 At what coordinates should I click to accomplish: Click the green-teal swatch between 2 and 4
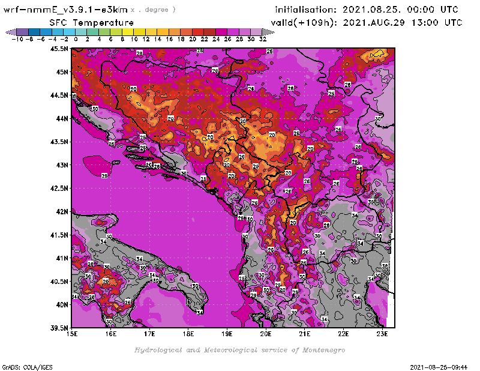[92, 32]
